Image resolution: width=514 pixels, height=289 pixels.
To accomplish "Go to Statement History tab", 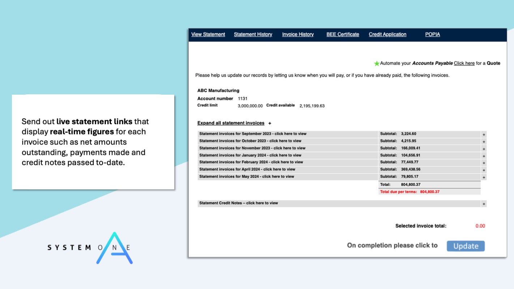I will coord(253,34).
